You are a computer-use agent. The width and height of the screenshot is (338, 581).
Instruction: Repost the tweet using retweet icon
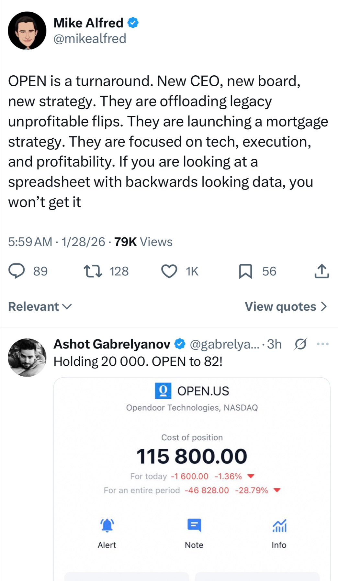[93, 271]
